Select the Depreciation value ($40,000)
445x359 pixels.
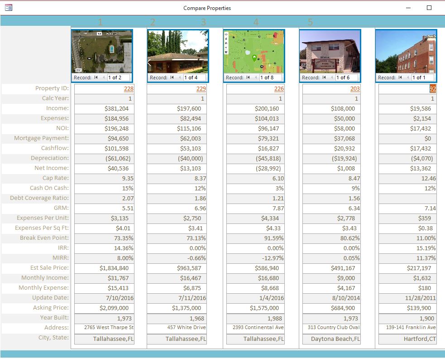click(177, 158)
